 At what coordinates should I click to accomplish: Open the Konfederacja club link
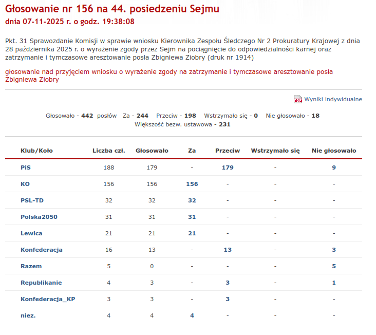(x=42, y=250)
